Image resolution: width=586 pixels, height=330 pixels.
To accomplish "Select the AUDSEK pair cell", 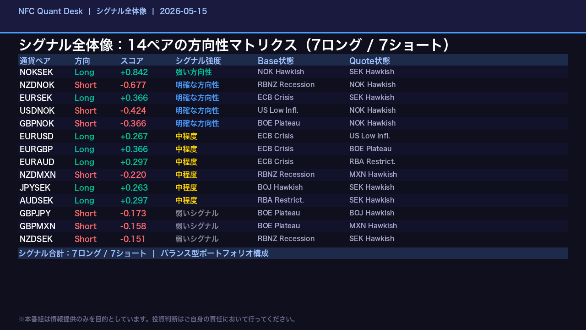I will 36,200.
